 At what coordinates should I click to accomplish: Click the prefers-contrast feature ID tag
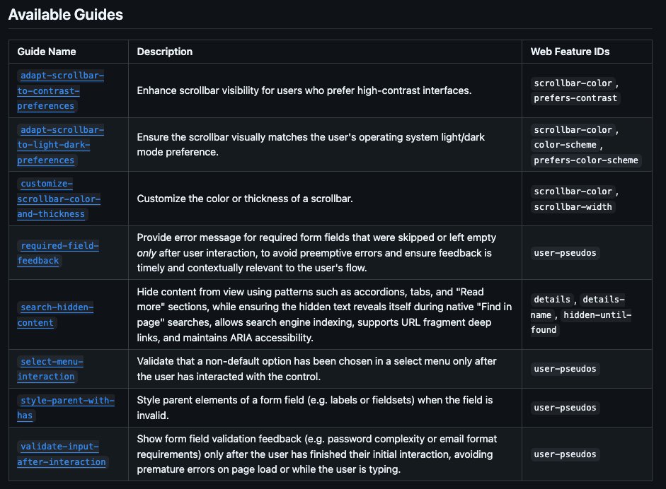(x=575, y=98)
